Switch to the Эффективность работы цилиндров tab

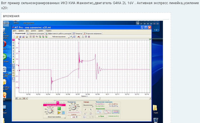point(58,33)
